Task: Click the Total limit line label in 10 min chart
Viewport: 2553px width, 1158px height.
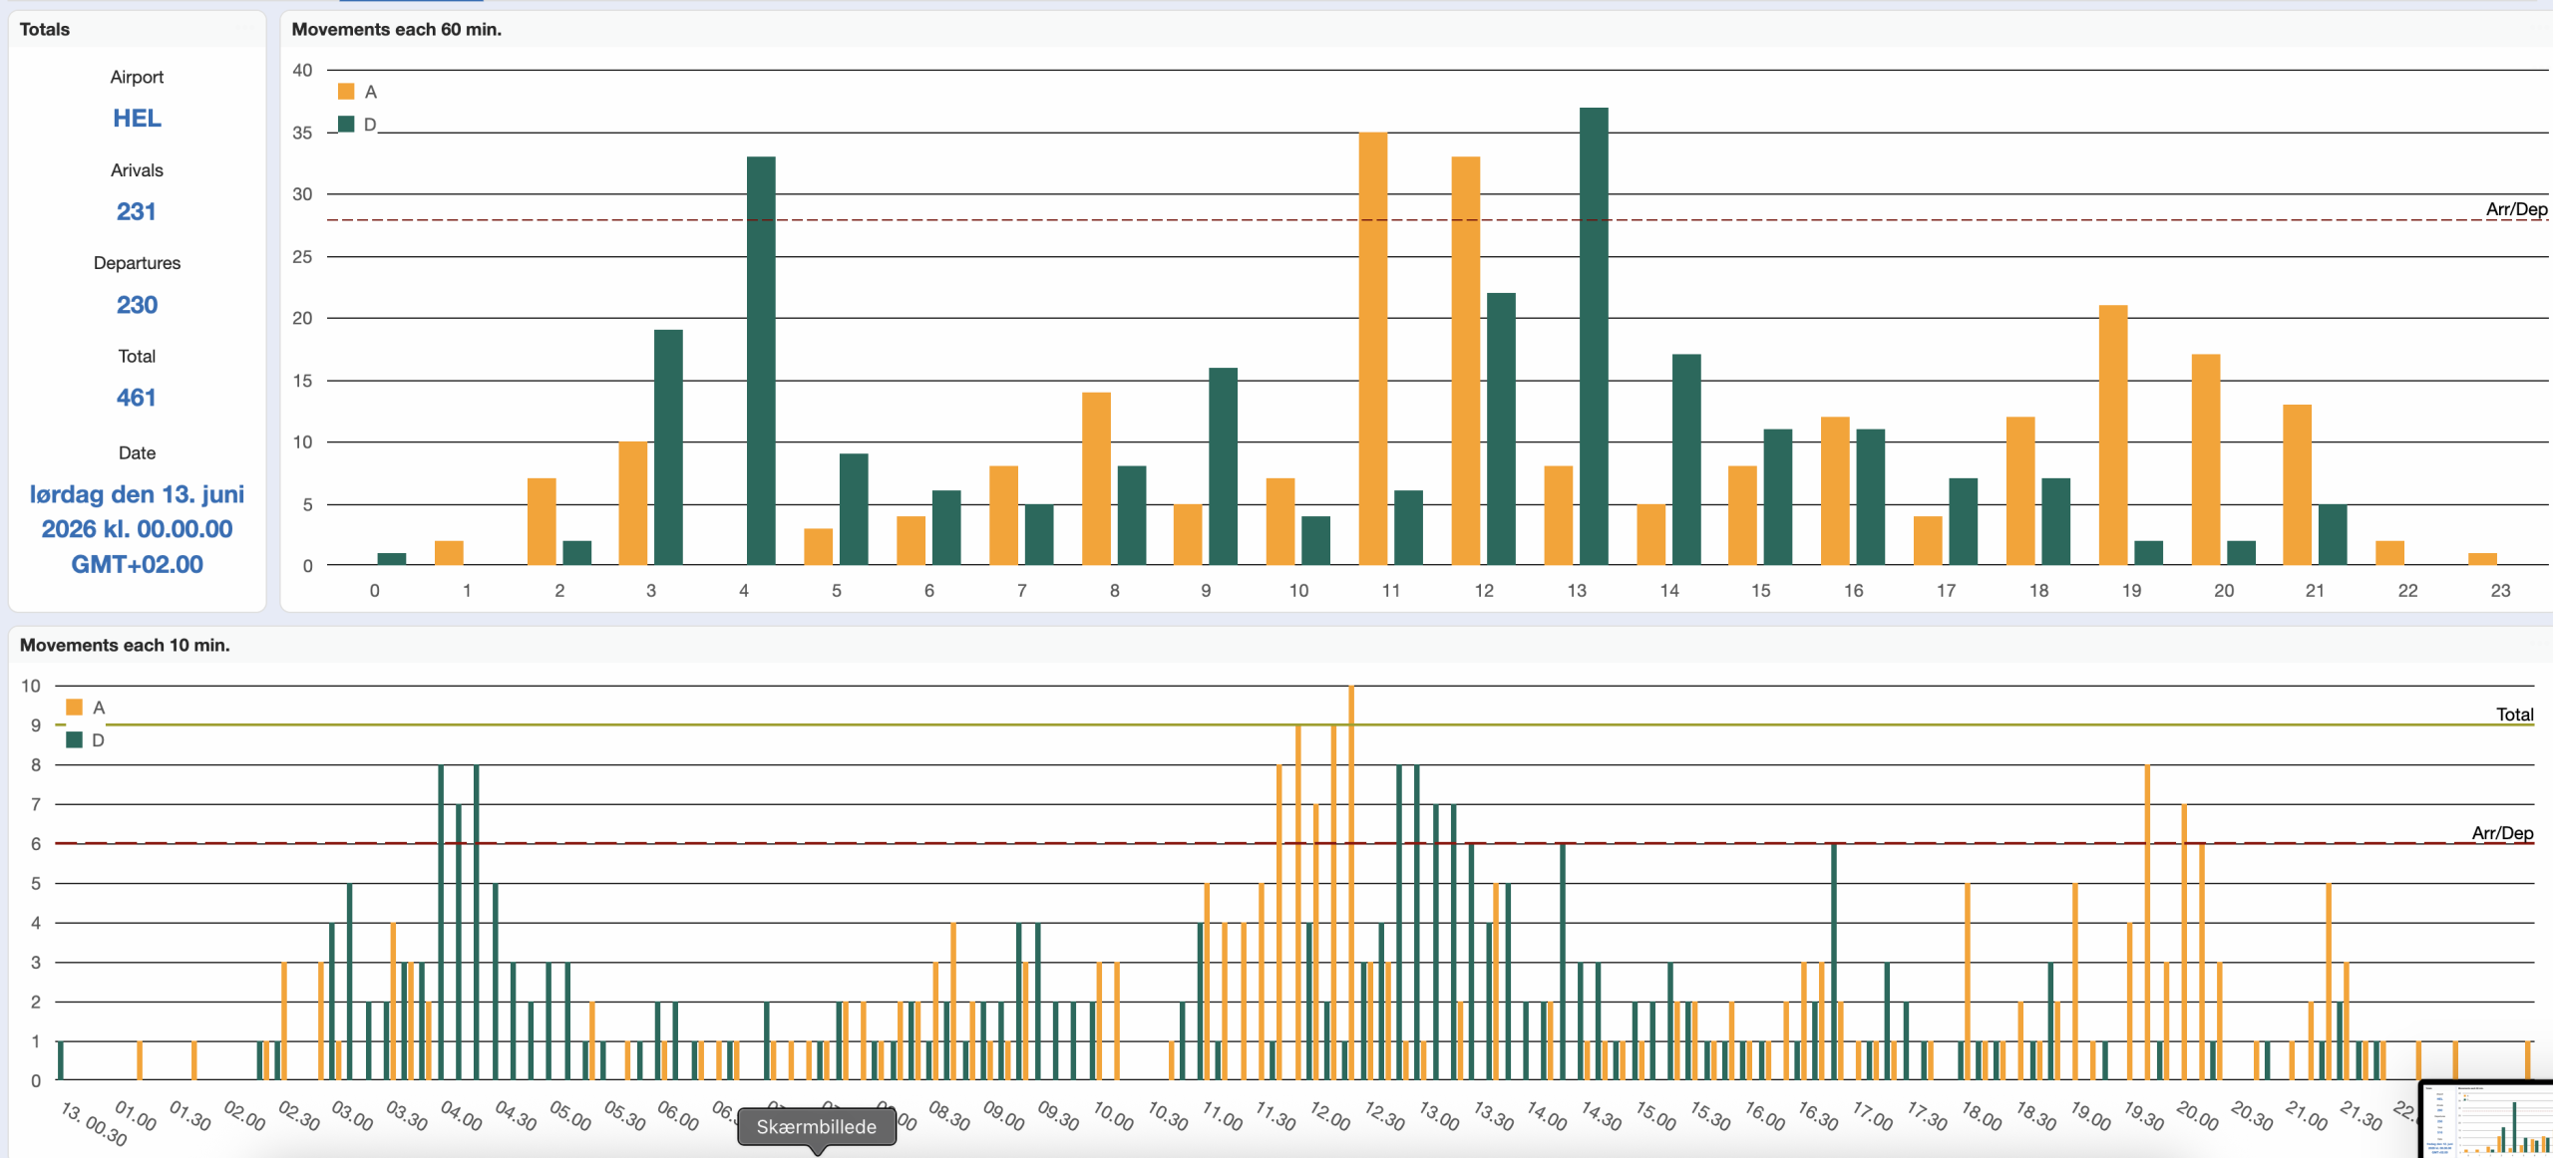Action: [x=2514, y=715]
